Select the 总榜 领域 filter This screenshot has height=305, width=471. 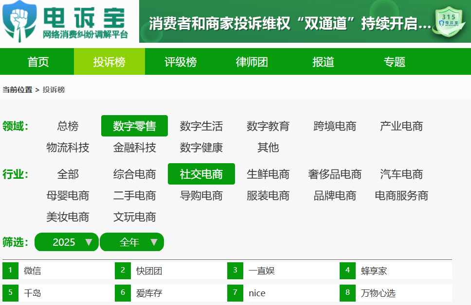tap(68, 125)
